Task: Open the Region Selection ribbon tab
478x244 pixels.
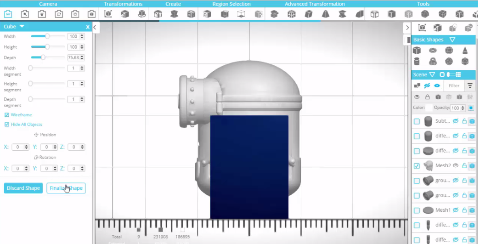Action: pyautogui.click(x=232, y=4)
